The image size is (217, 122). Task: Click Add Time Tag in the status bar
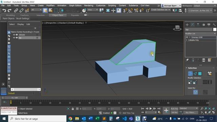click(129, 113)
